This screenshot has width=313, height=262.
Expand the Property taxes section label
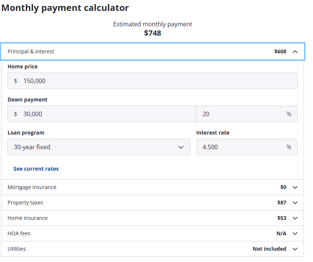point(25,203)
